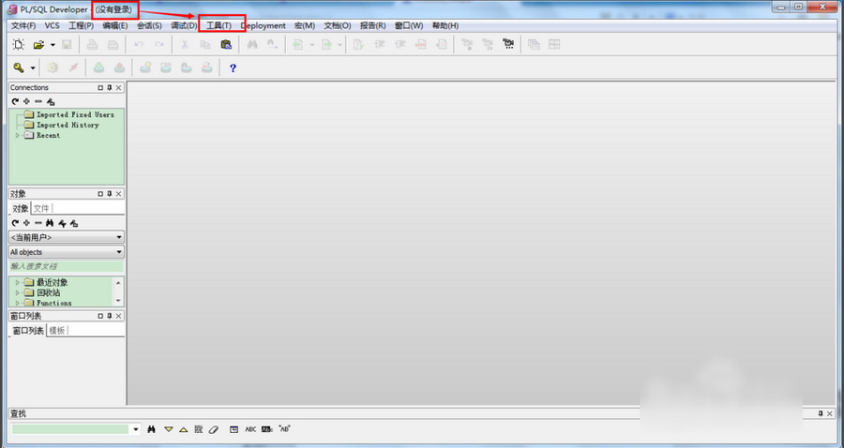844x448 pixels.
Task: Click the key-shaped Log on icon
Action: (x=18, y=67)
